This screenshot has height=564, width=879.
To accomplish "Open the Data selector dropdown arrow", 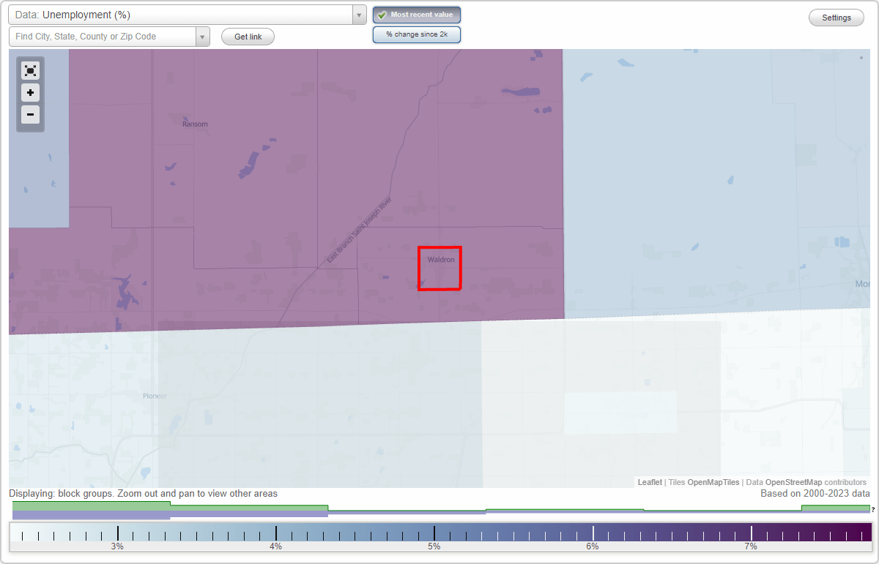I will coord(358,14).
